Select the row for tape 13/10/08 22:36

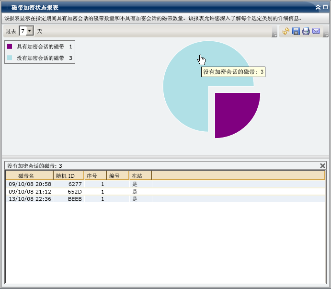point(30,199)
